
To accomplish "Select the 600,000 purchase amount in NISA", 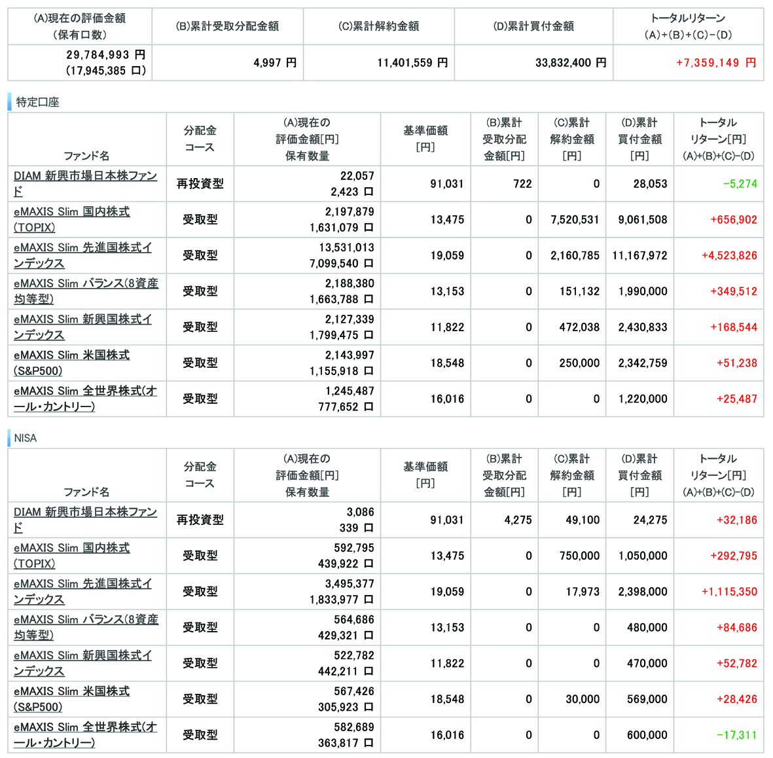I will point(647,735).
